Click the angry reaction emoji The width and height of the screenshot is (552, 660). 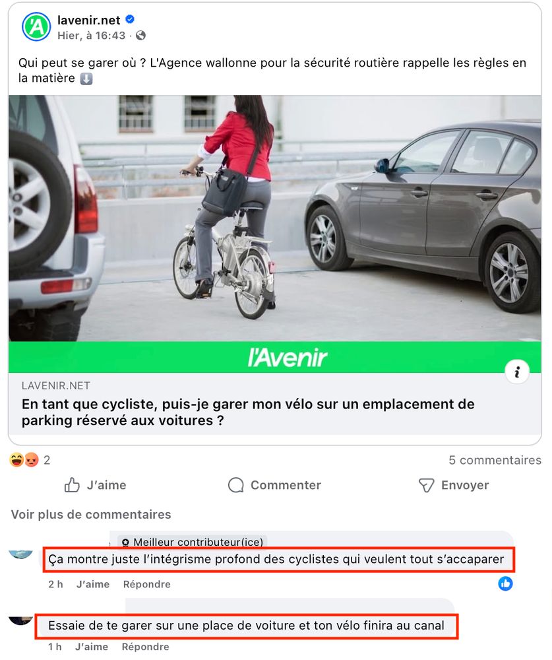point(31,459)
